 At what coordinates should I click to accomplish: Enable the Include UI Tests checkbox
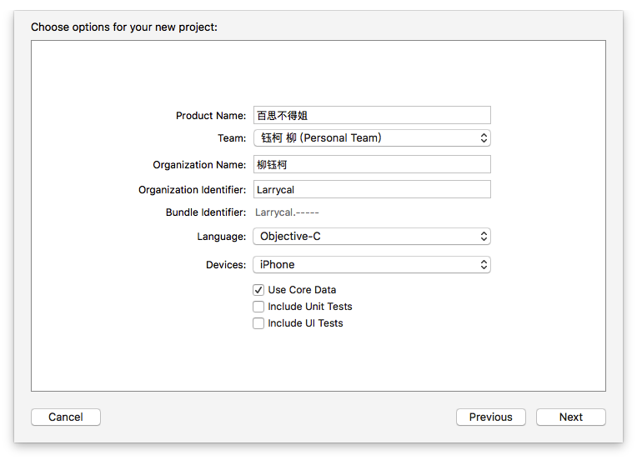pos(258,323)
